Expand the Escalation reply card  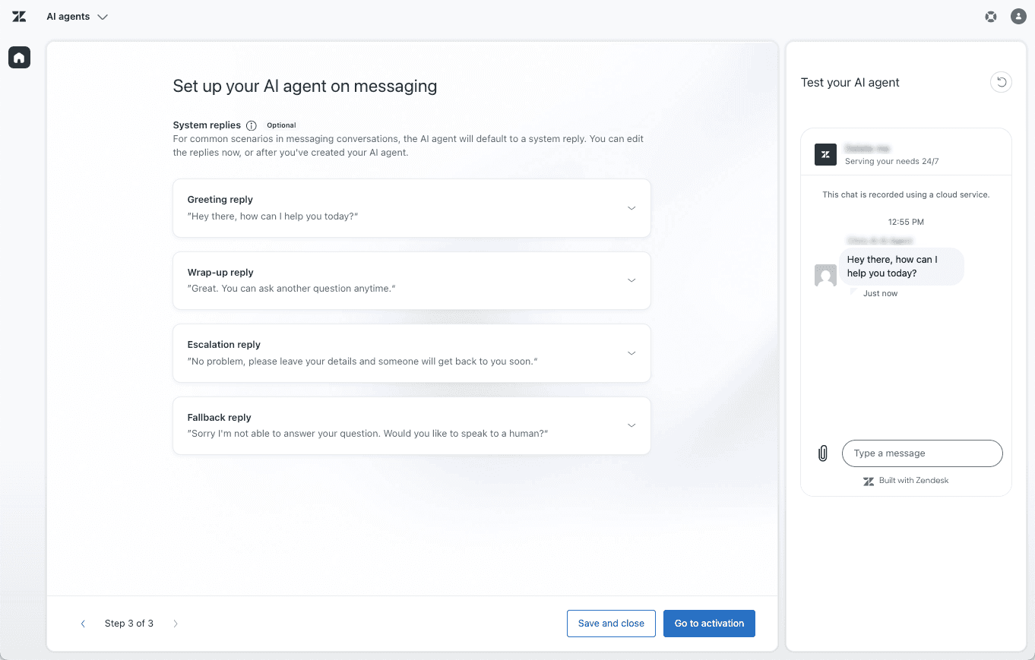[412, 353]
